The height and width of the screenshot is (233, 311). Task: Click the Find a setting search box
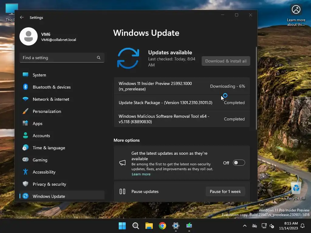62,58
